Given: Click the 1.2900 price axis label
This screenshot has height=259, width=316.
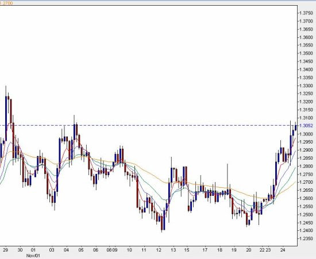Looking at the screenshot, I should tap(306, 150).
